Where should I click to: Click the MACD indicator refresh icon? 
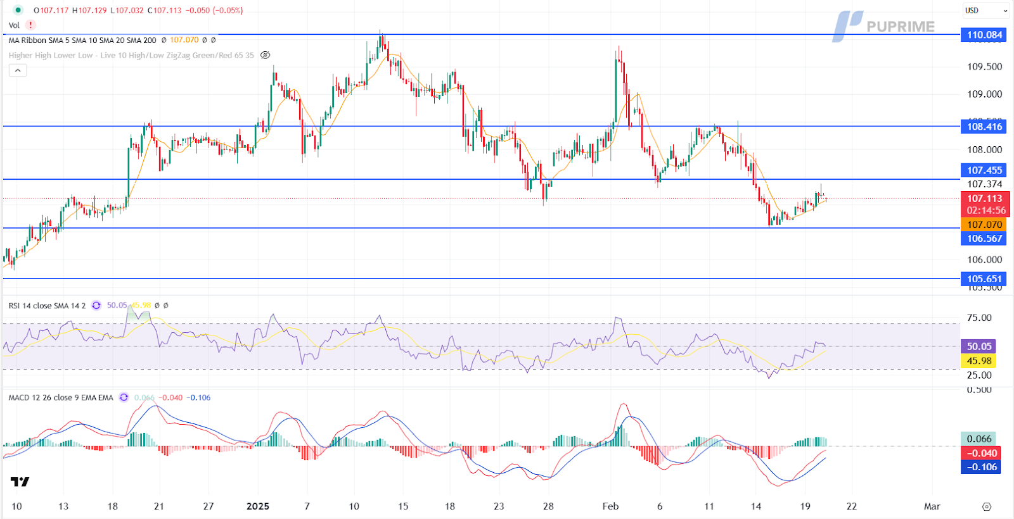tap(124, 397)
